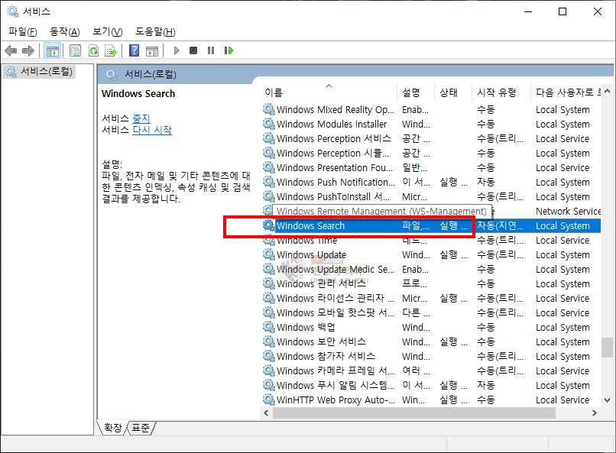Open 도움말(H) menu

coord(156,32)
